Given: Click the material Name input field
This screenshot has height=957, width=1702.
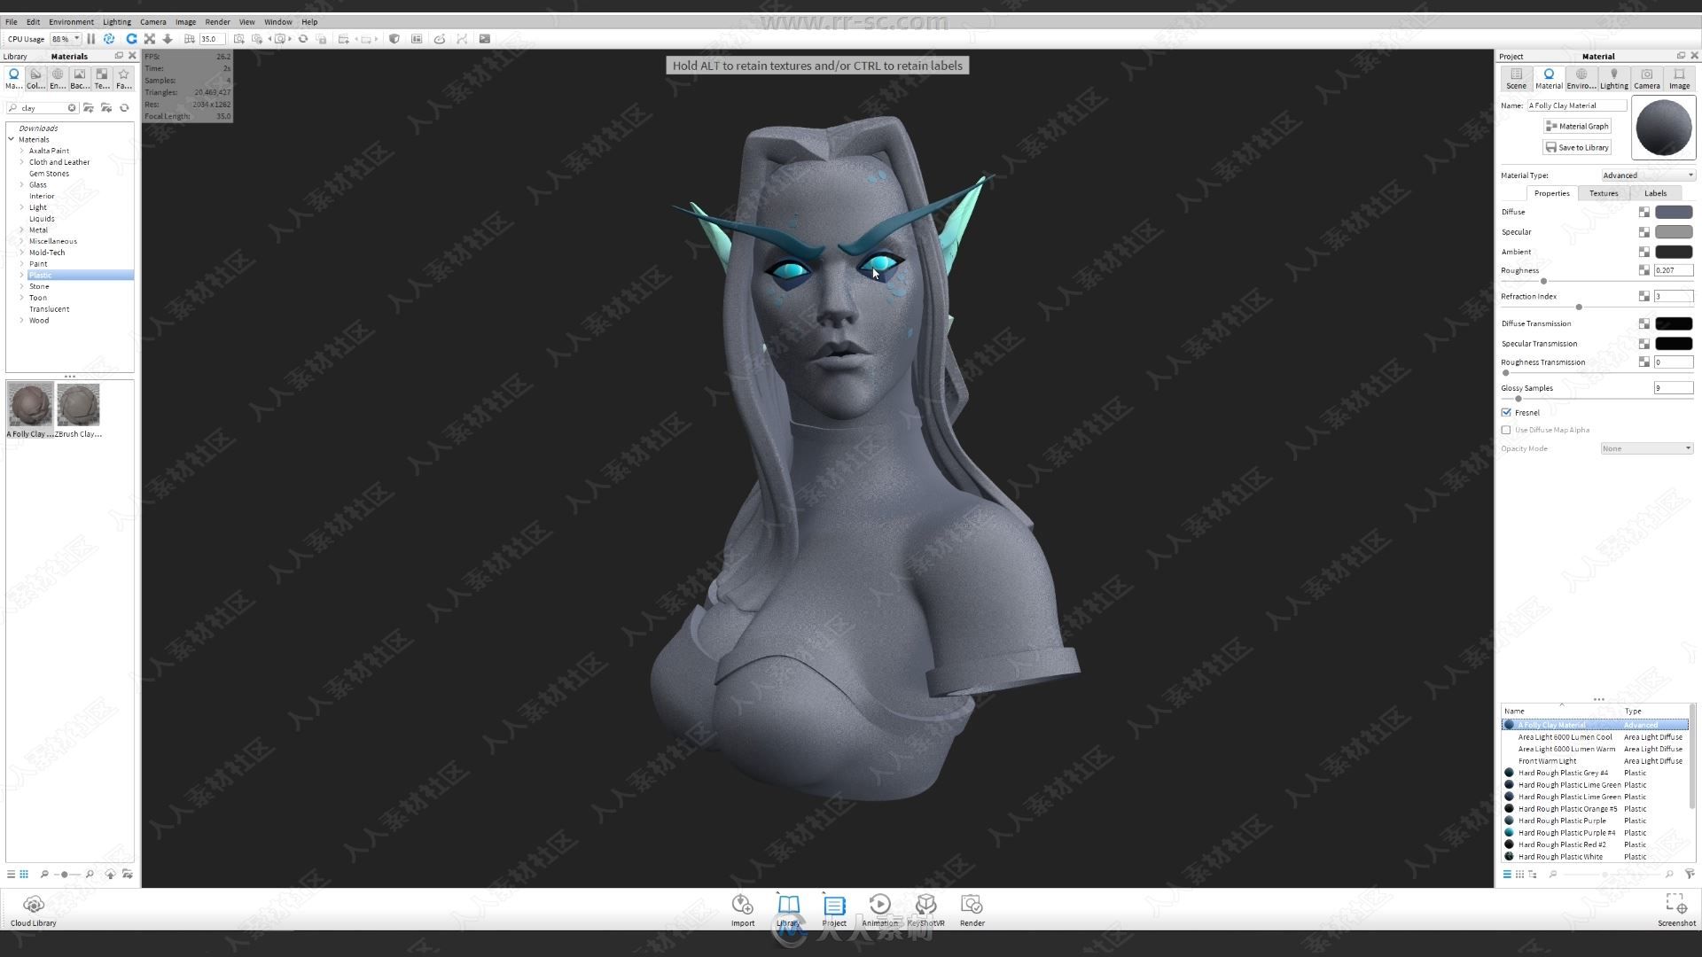Looking at the screenshot, I should point(1576,105).
